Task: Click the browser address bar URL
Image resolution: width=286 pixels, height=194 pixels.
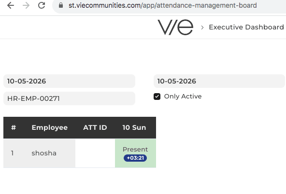Action: 162,5
